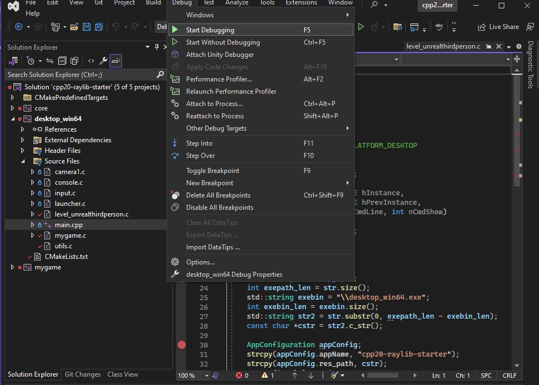Toggle Show All Files in Solution Explorer
This screenshot has height=385, width=539.
[x=74, y=61]
